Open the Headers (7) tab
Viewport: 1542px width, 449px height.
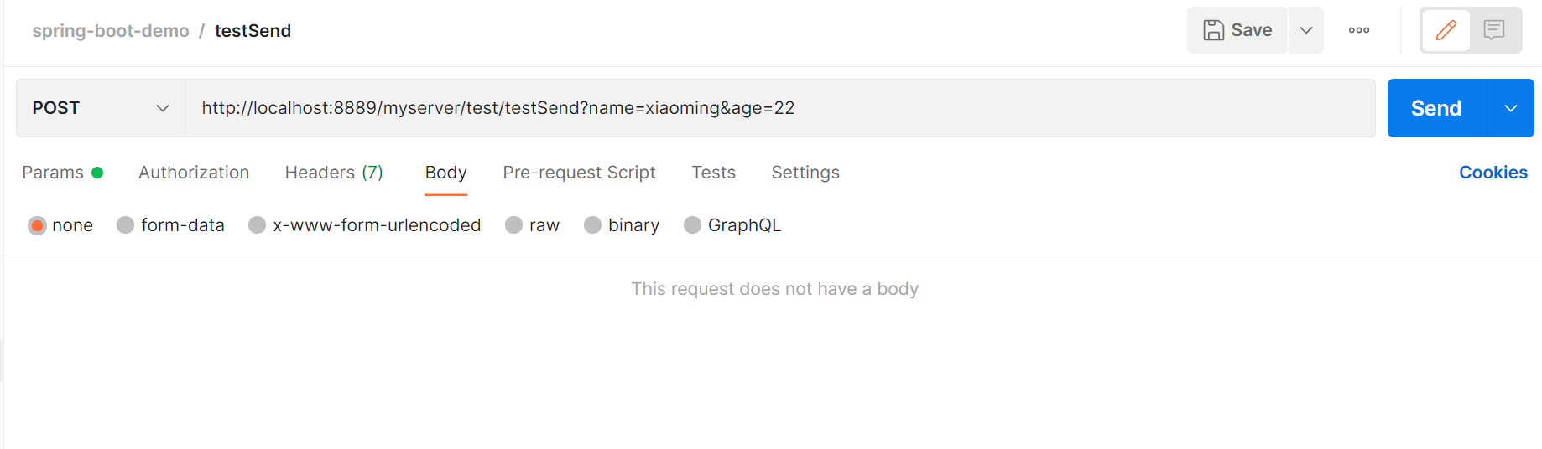[334, 173]
